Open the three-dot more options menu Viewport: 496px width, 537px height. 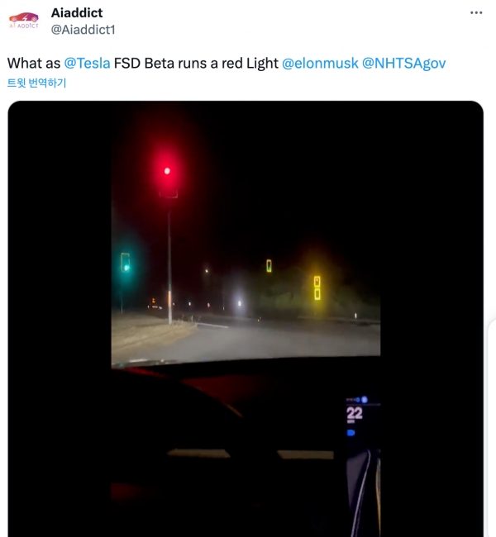(476, 13)
